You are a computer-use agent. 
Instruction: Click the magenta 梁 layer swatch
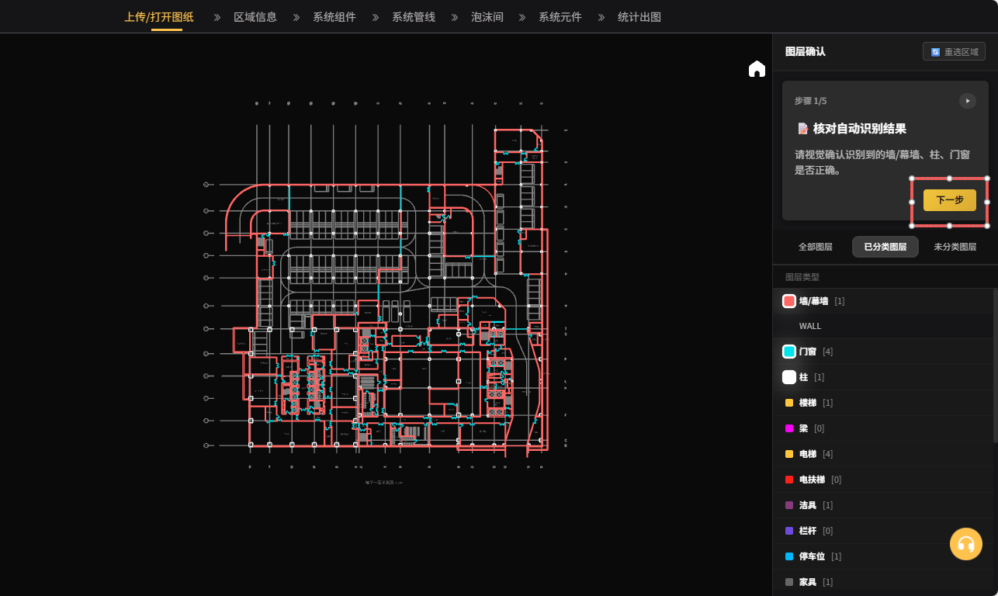coord(789,428)
